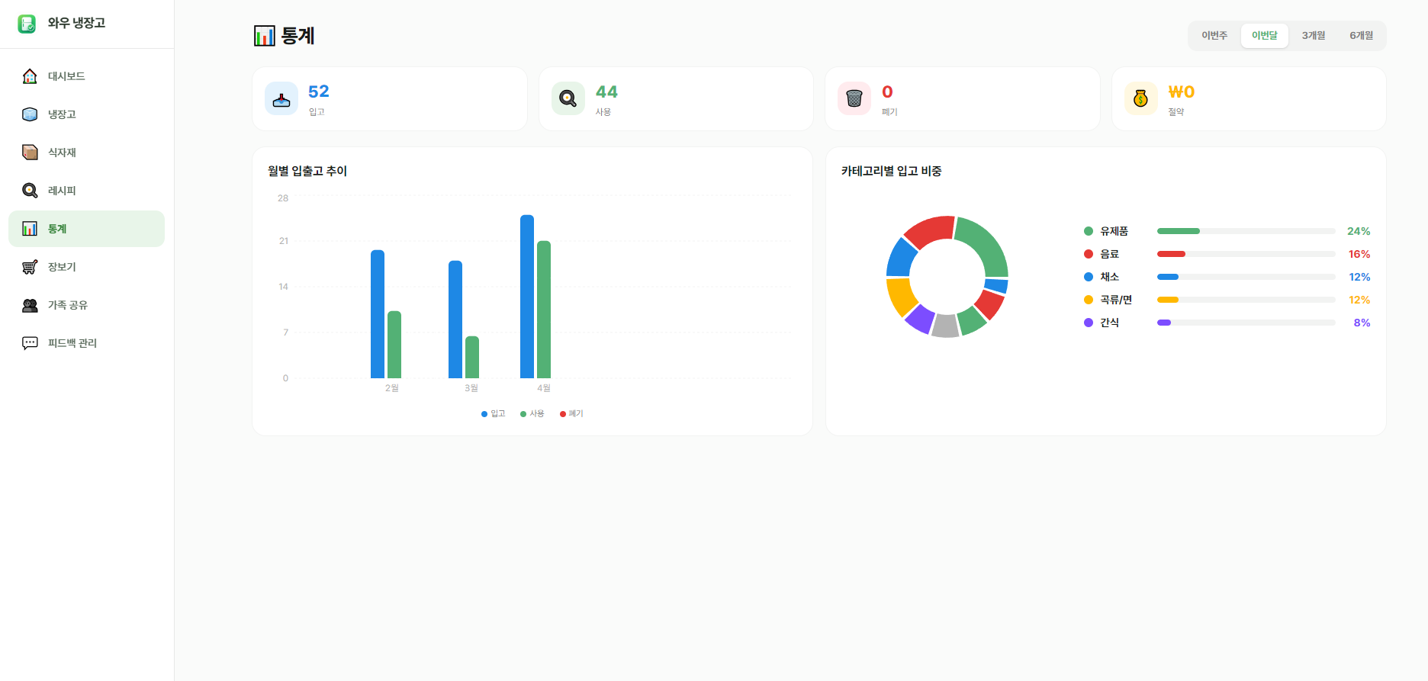
Task: Toggle 입고 series in chart legend
Action: pos(494,413)
